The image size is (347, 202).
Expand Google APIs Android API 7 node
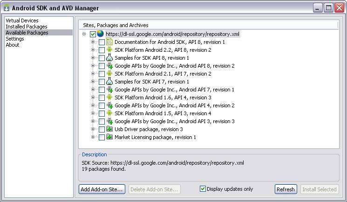(93, 90)
